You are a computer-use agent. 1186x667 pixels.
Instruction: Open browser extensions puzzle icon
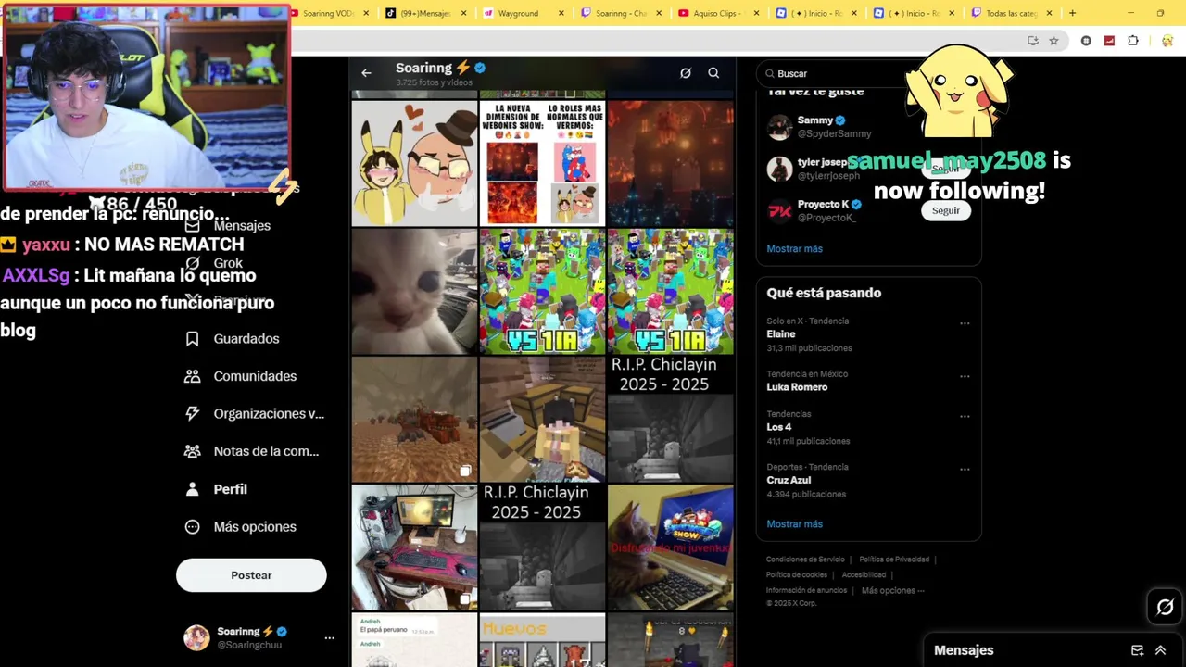[x=1133, y=41]
